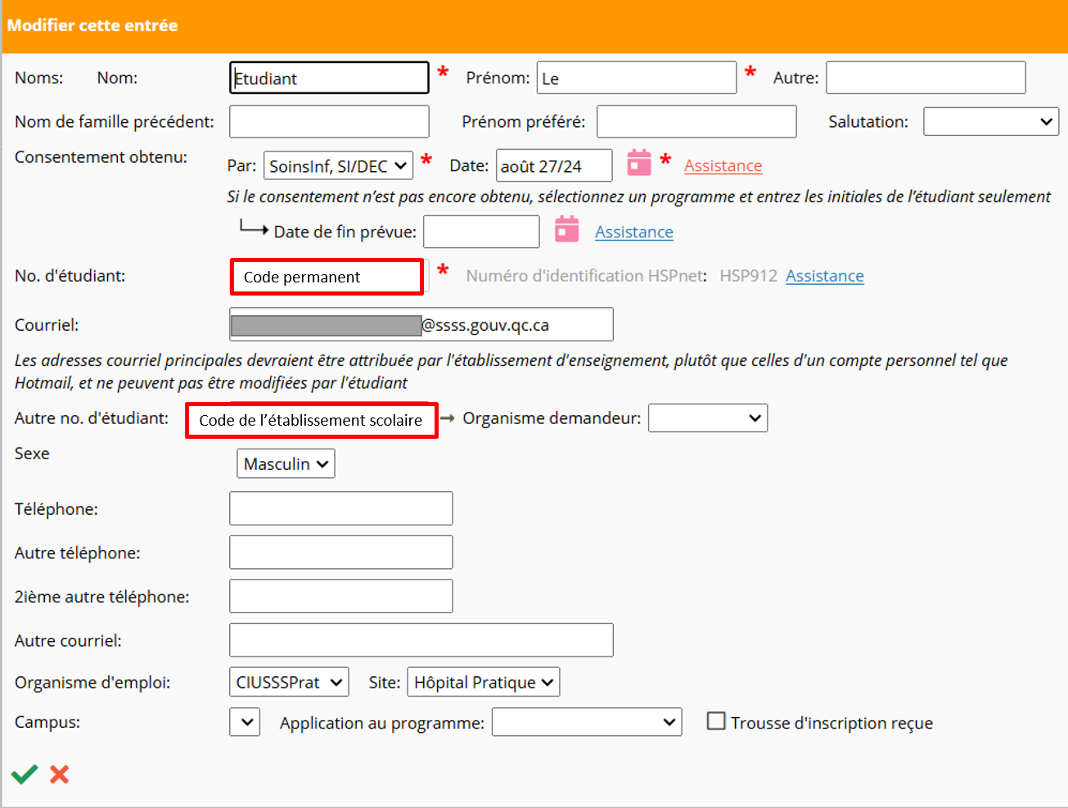Expand the Site dropdown Hôpital Pratique
The height and width of the screenshot is (808, 1068).
[484, 682]
